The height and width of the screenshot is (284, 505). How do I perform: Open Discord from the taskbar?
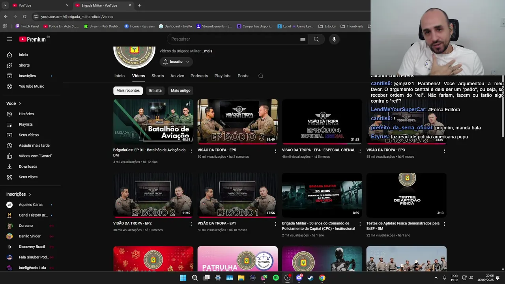coord(299,278)
